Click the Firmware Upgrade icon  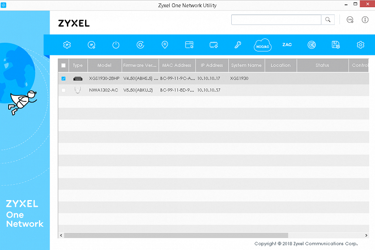[213, 45]
